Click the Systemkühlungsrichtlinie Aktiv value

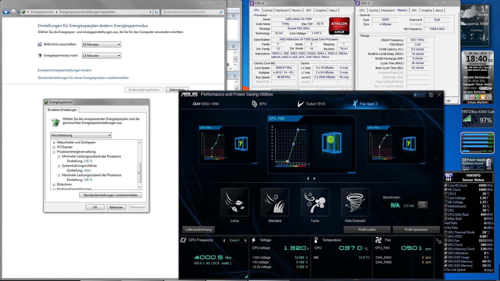[88, 171]
